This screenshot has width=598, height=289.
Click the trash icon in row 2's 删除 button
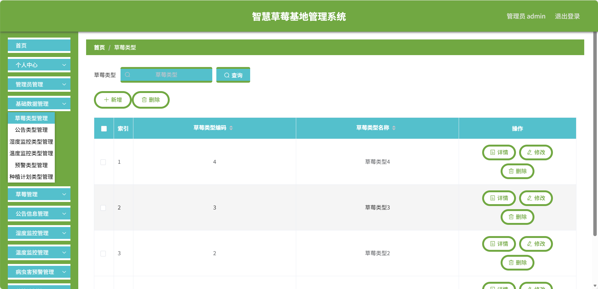(511, 217)
